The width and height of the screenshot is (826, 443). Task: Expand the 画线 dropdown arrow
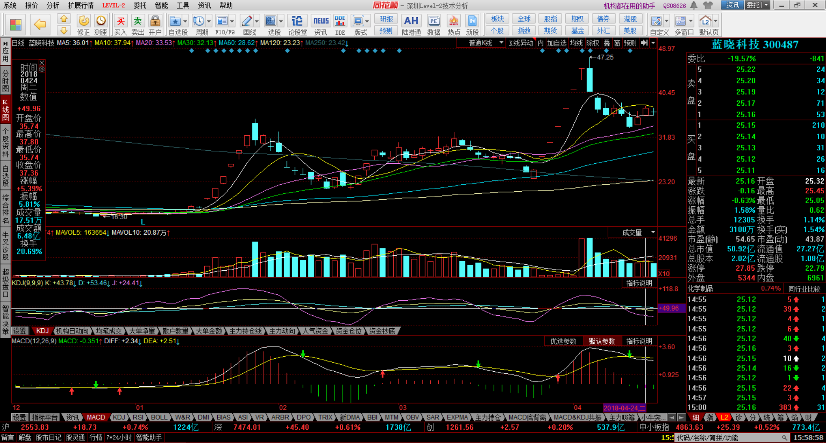(x=257, y=21)
